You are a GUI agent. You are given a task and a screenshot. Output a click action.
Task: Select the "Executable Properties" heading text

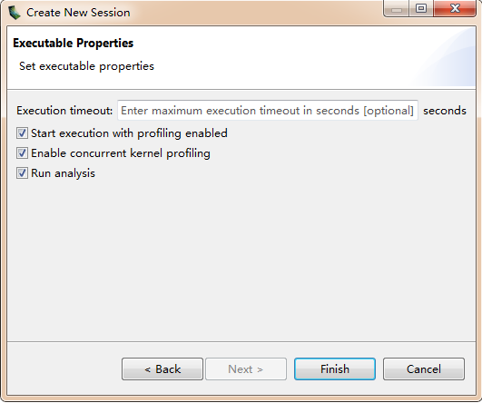[x=74, y=43]
